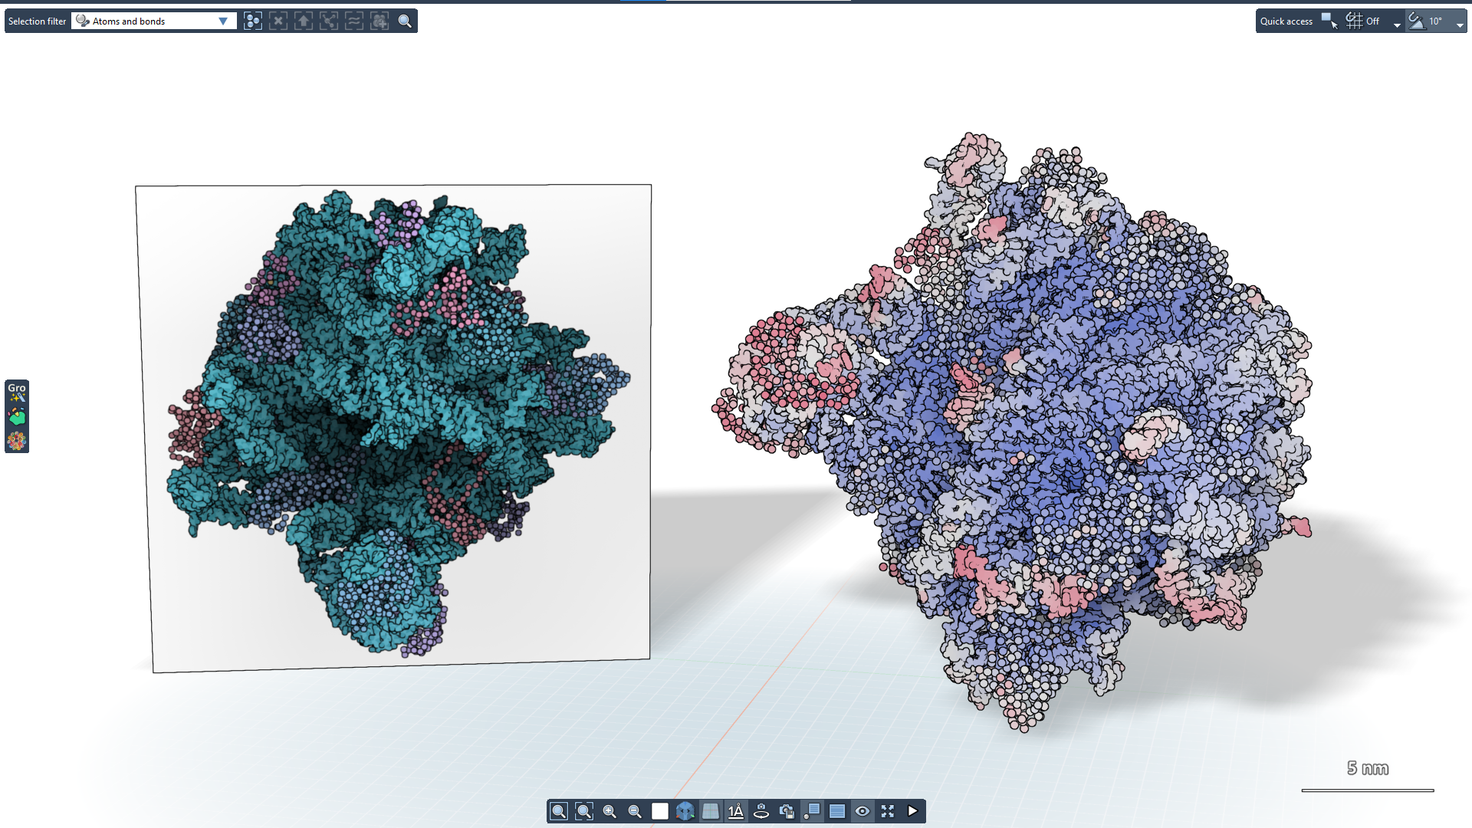The height and width of the screenshot is (828, 1472).
Task: Click the find magnifier in selection toolbar
Action: click(x=405, y=21)
